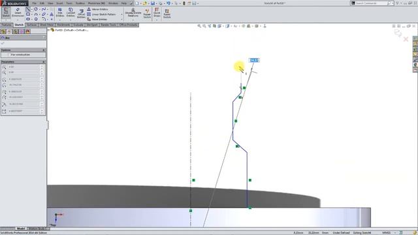Open PropertyManager tab
The width and height of the screenshot is (418, 235).
[9, 31]
